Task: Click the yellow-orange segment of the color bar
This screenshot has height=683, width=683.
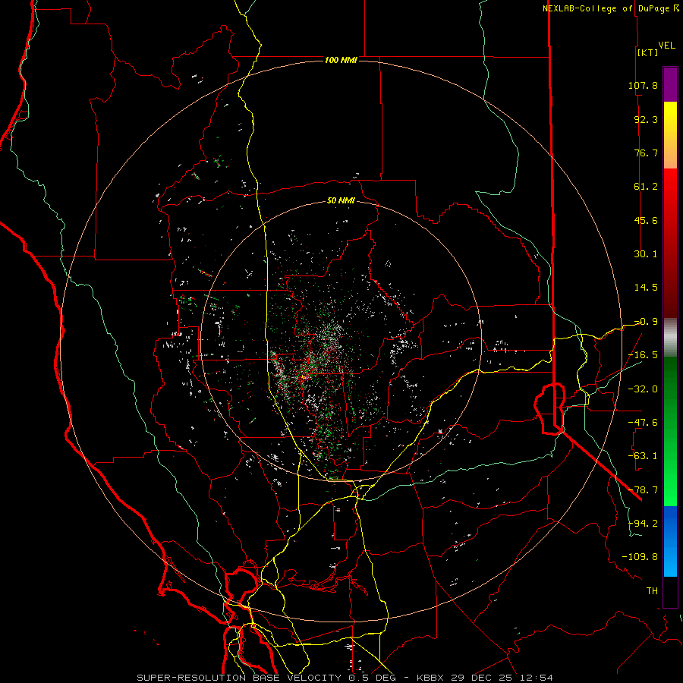Action: [670, 135]
